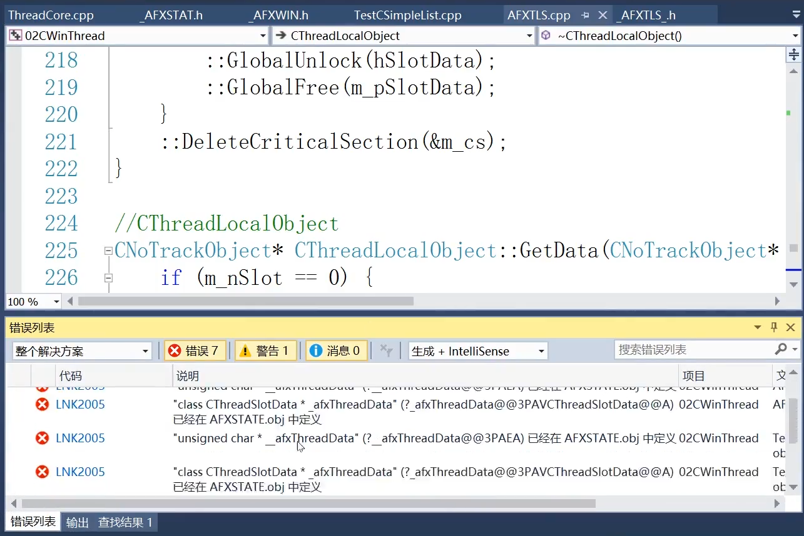The width and height of the screenshot is (804, 536).
Task: Click line number 221 in the gutter
Action: pyautogui.click(x=61, y=142)
